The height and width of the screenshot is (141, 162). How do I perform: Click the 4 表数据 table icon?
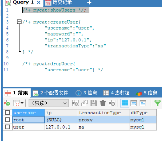pyautogui.click(x=106, y=93)
